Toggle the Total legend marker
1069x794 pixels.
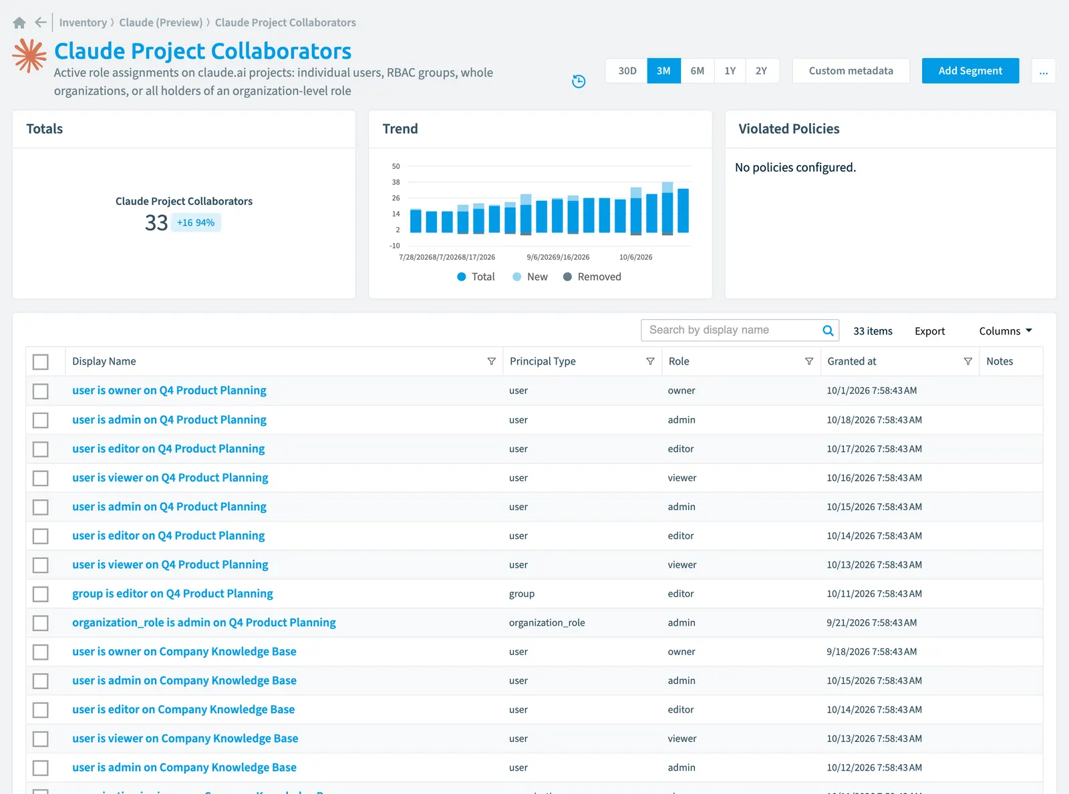[x=461, y=276]
